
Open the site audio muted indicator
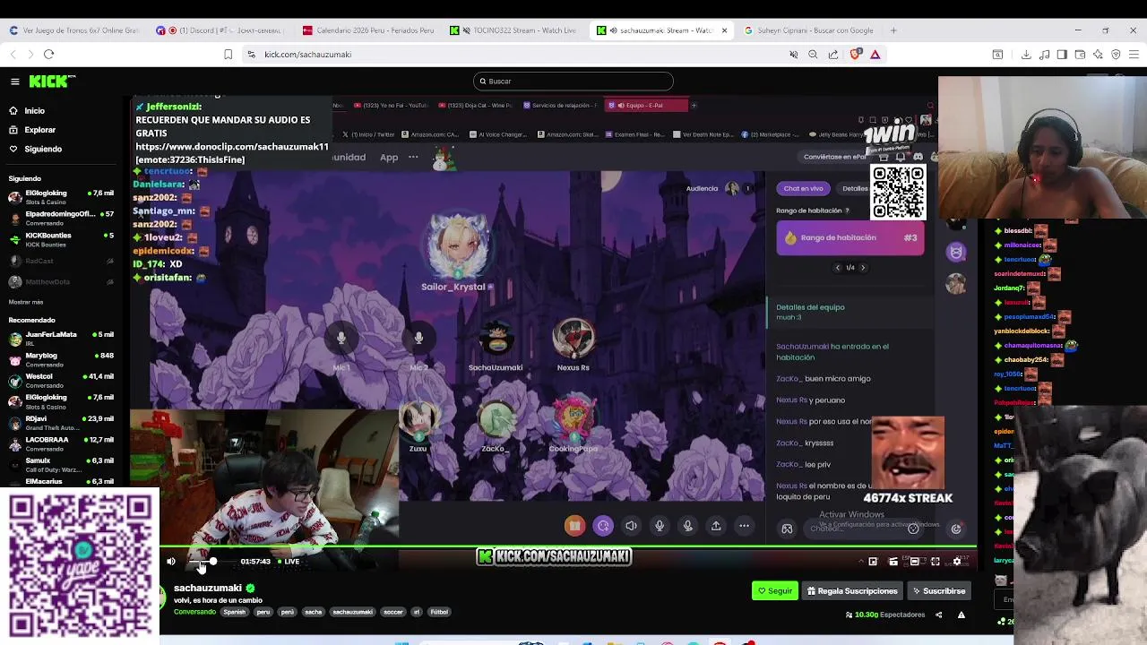[793, 55]
